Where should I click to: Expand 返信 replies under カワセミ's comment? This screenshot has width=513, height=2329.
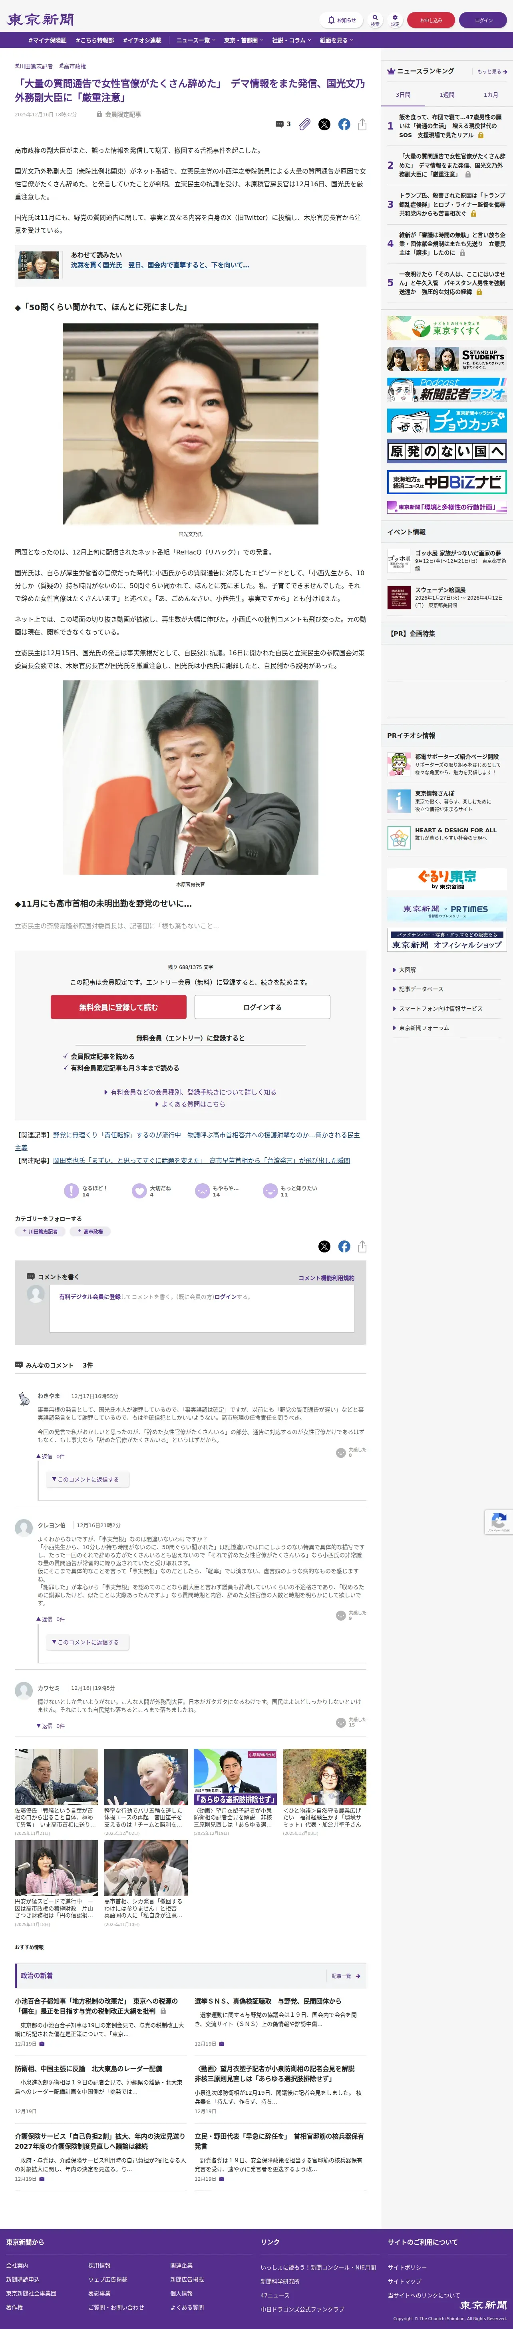51,1725
